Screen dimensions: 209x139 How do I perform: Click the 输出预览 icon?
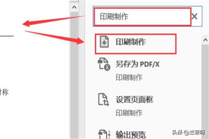pyautogui.click(x=104, y=134)
